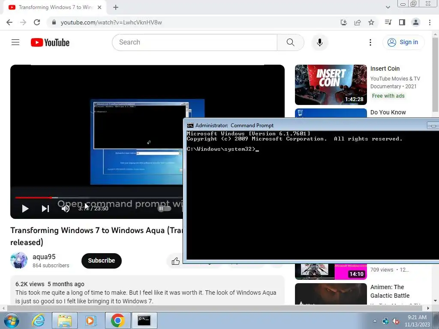
Task: Open the aqua95 channel avatar
Action: (19, 260)
